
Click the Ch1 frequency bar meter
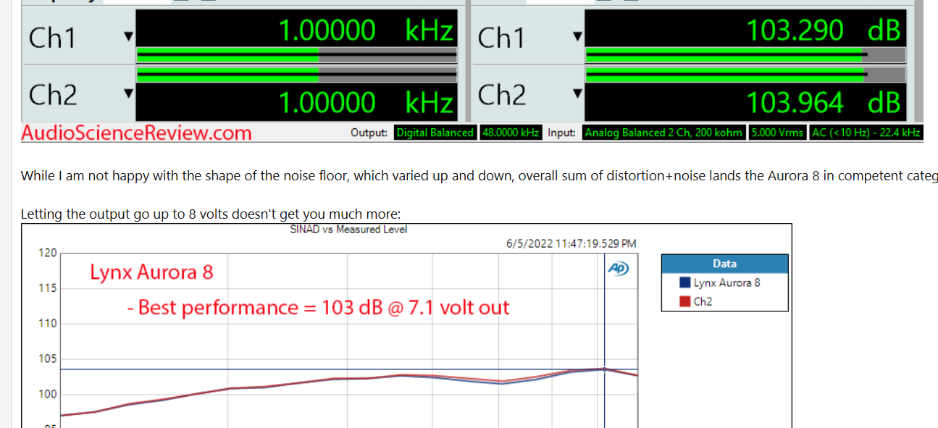(297, 56)
